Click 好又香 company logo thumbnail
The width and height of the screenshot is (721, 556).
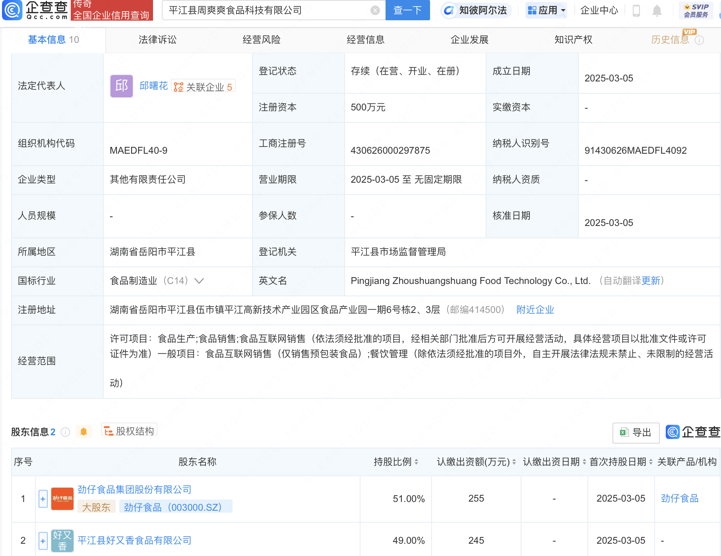coord(62,541)
